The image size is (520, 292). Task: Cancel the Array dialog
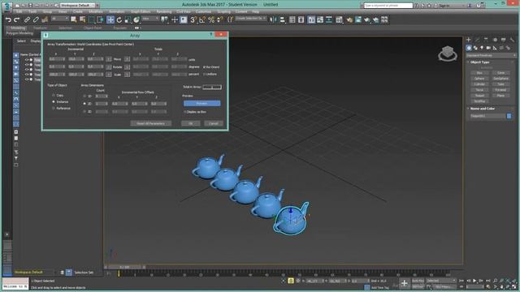point(214,123)
